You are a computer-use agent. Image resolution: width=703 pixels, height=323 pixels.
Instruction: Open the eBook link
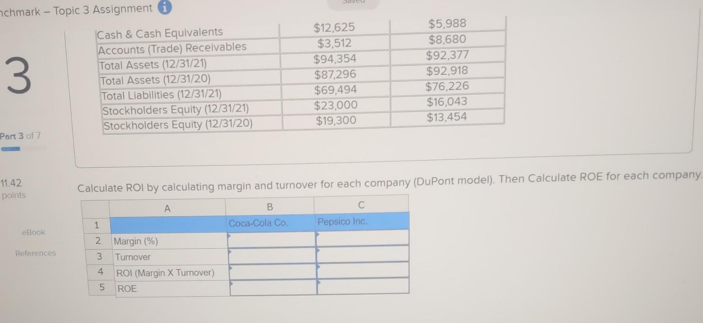pyautogui.click(x=33, y=232)
